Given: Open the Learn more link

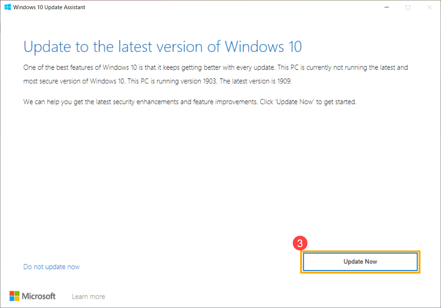Looking at the screenshot, I should (88, 296).
